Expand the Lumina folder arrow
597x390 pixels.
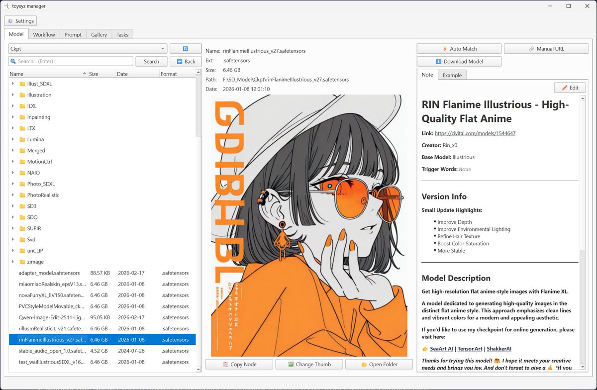pos(13,139)
